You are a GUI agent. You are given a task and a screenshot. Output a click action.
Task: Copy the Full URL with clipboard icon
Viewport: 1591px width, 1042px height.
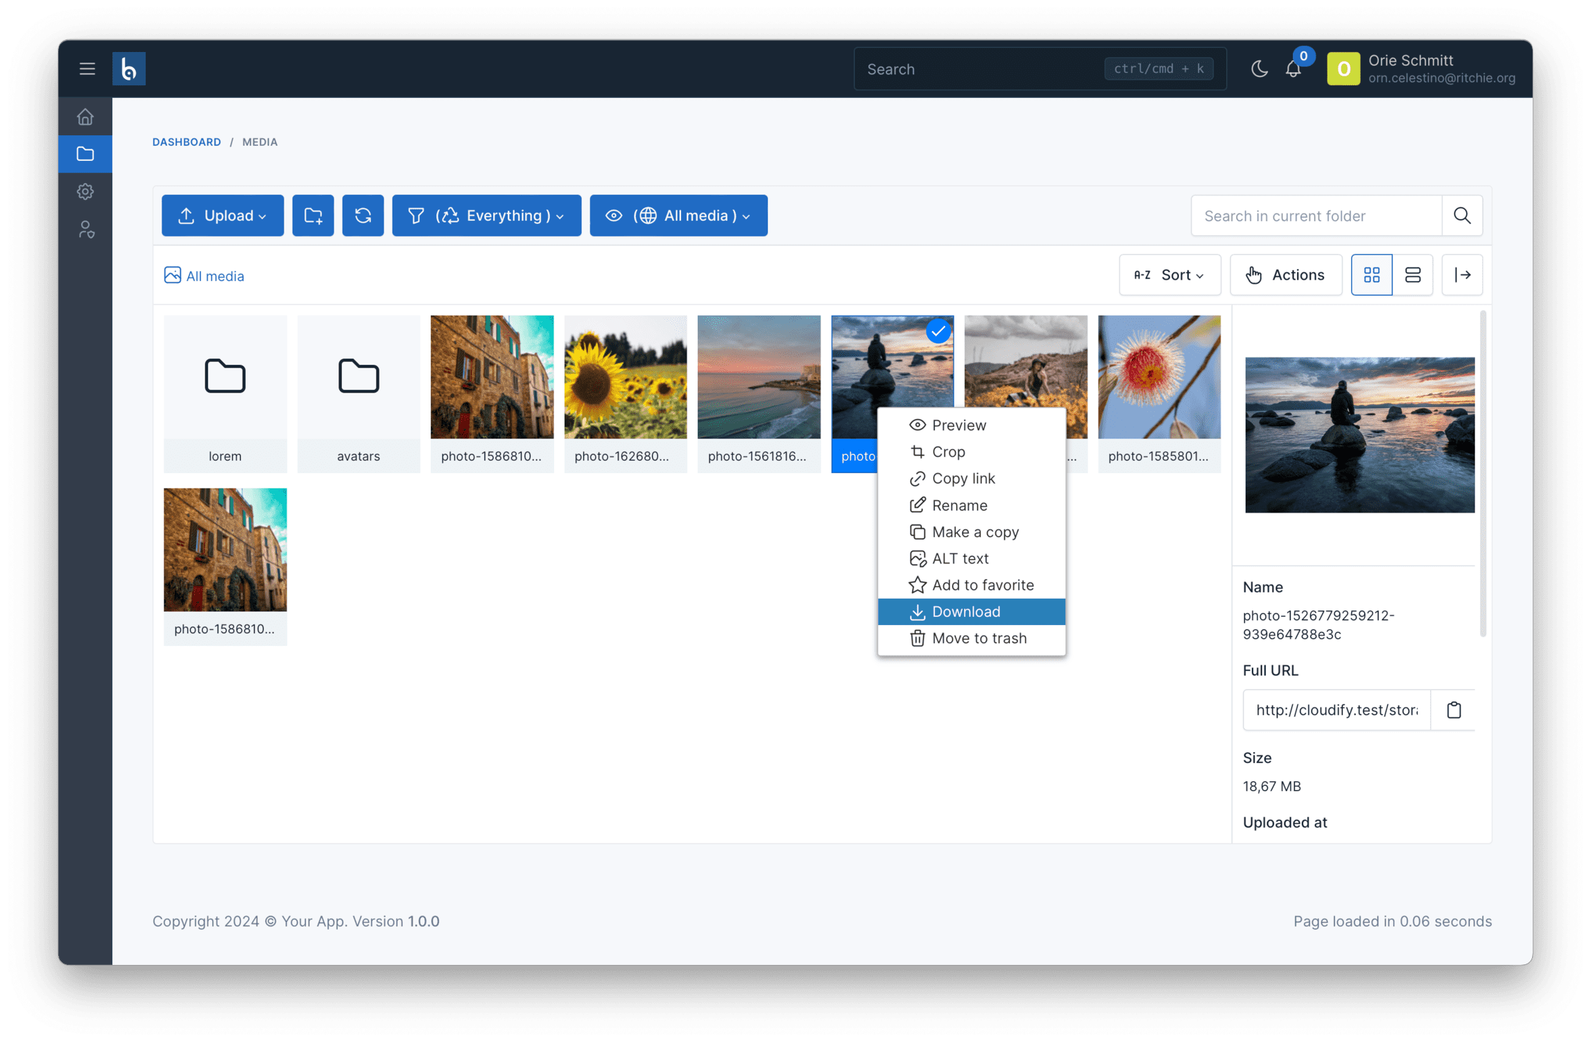click(x=1454, y=710)
